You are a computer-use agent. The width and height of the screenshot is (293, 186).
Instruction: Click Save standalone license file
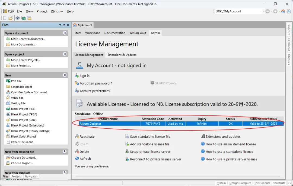click(150, 137)
